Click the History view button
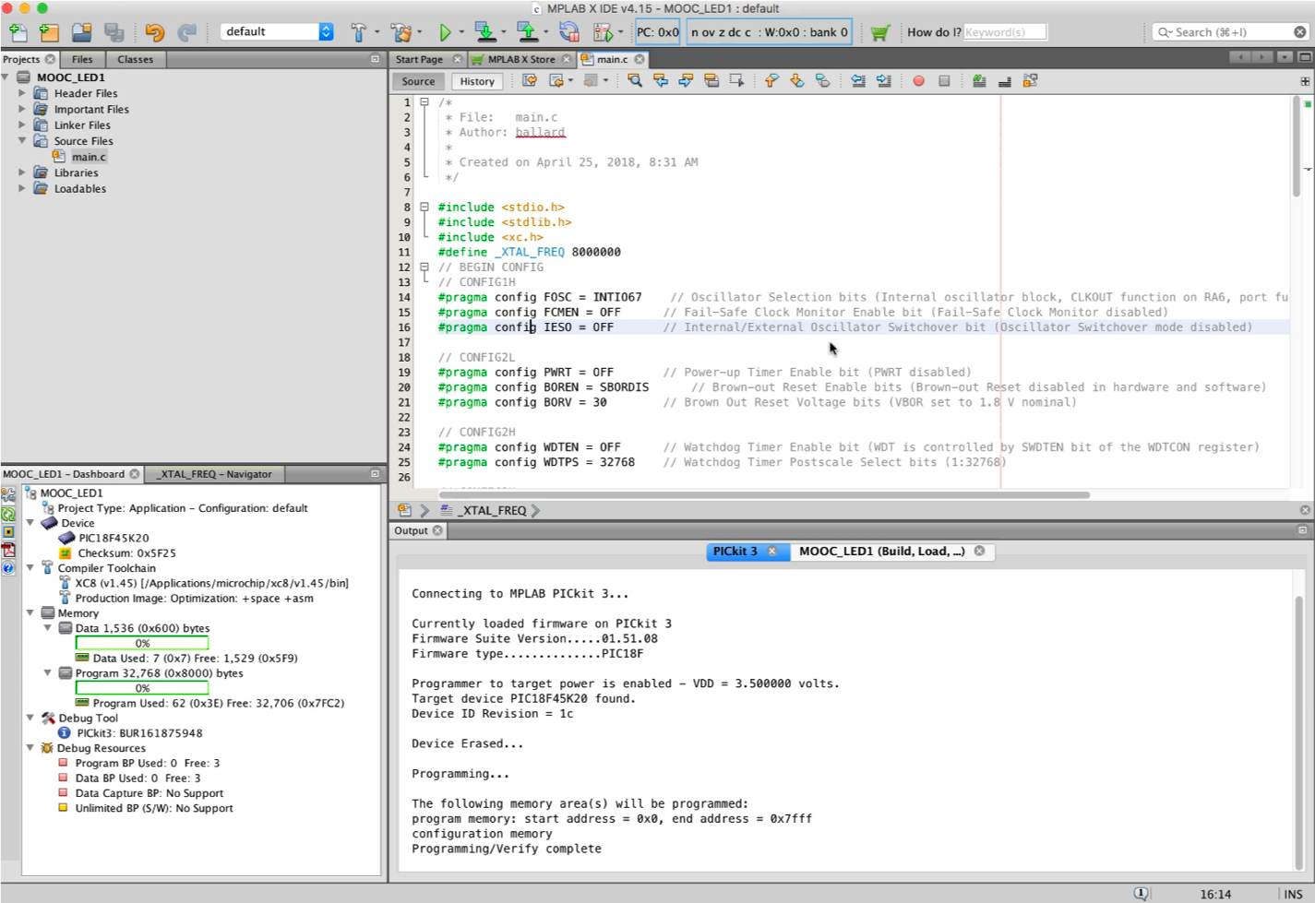The height and width of the screenshot is (903, 1315). click(x=477, y=81)
